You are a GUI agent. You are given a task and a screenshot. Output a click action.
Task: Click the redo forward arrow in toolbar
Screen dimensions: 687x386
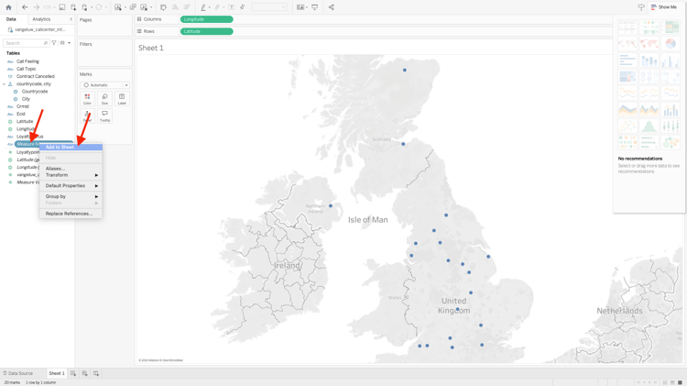point(37,7)
